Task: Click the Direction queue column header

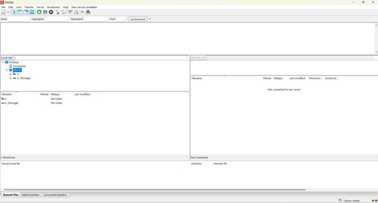Action: pyautogui.click(x=196, y=164)
